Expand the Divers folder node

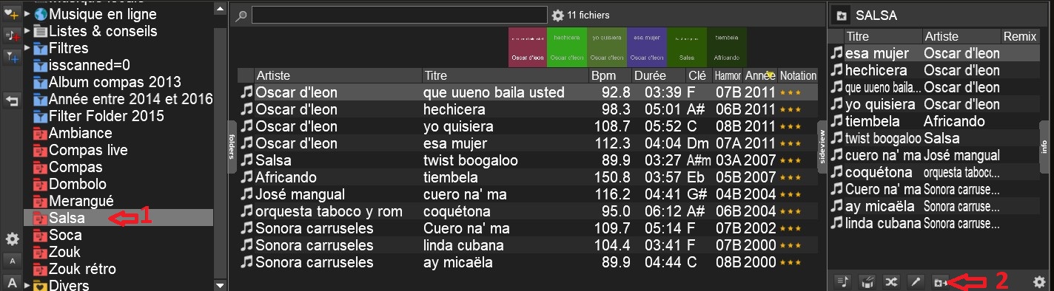coord(27,286)
